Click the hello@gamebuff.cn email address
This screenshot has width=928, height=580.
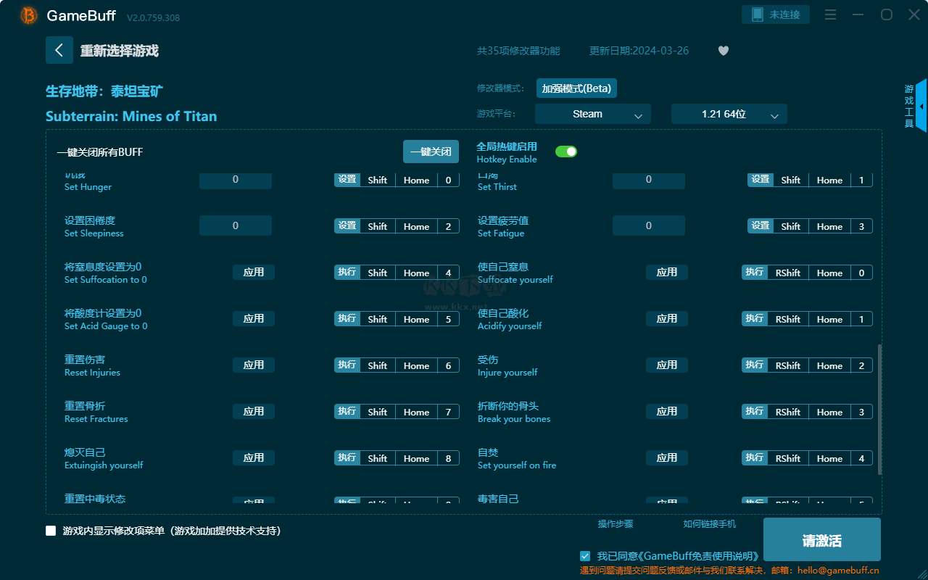point(839,571)
